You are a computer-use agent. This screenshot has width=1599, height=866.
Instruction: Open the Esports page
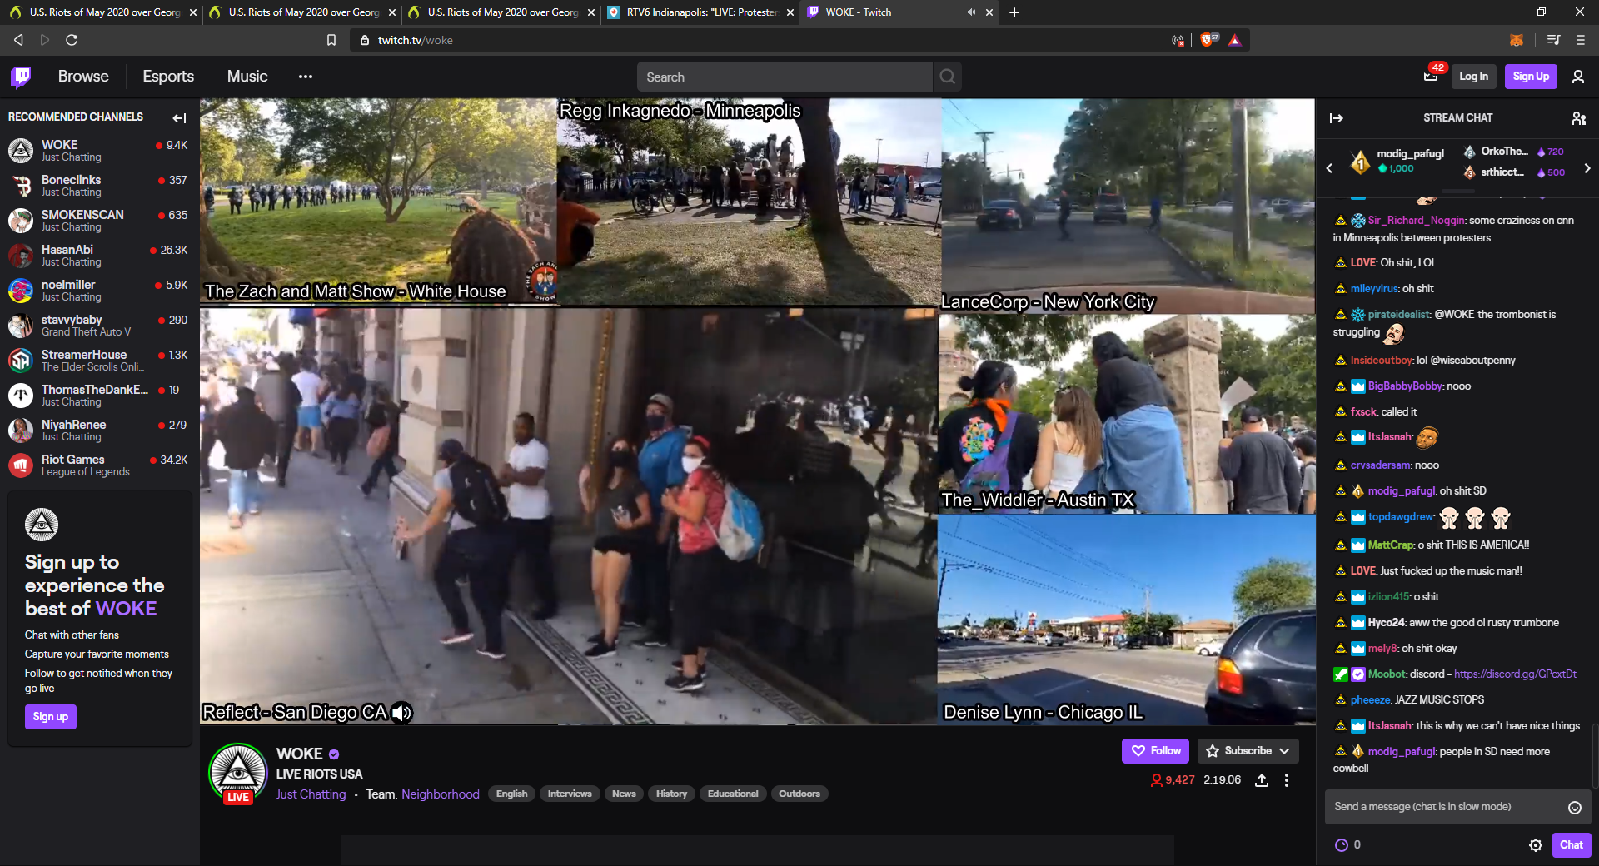pos(168,77)
